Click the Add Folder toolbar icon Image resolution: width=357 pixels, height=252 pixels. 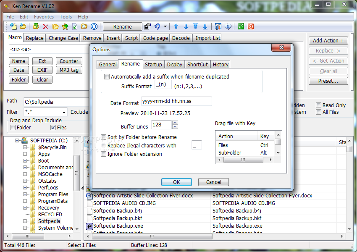click(x=23, y=26)
